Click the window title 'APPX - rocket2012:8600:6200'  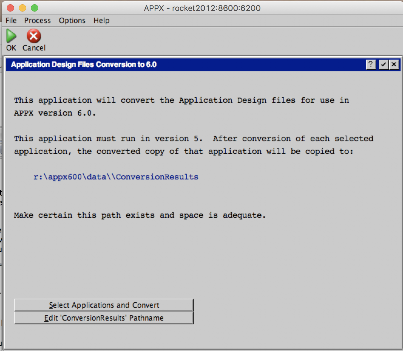202,8
